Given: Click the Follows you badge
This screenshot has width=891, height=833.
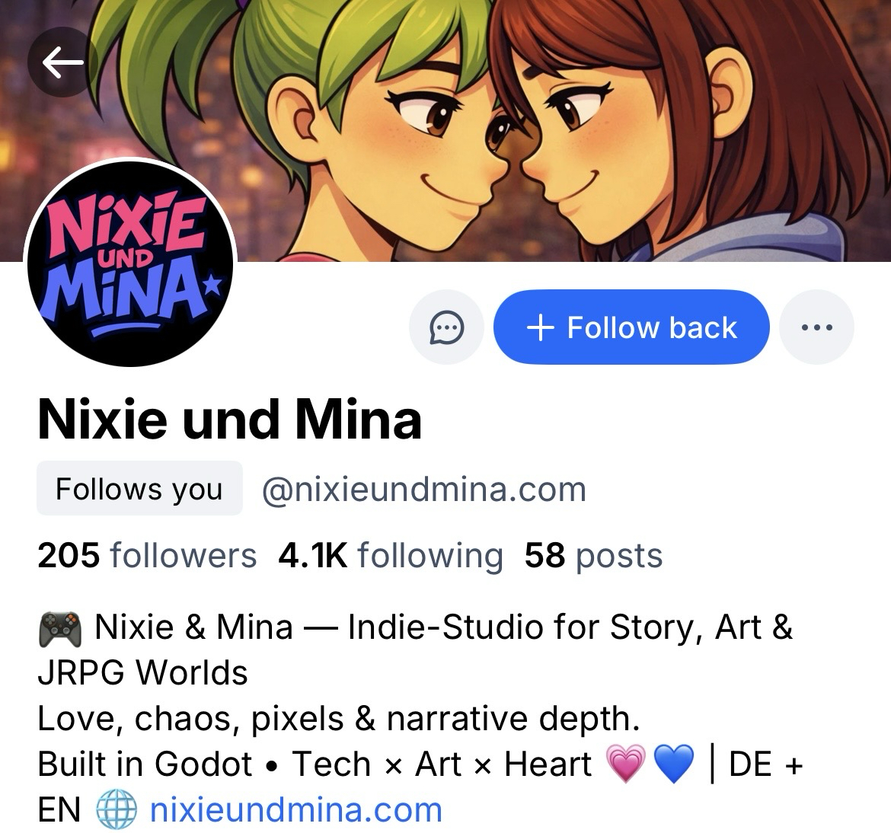Looking at the screenshot, I should point(139,489).
